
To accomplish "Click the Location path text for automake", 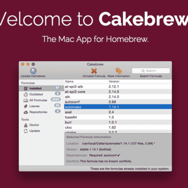I will point(118,143).
